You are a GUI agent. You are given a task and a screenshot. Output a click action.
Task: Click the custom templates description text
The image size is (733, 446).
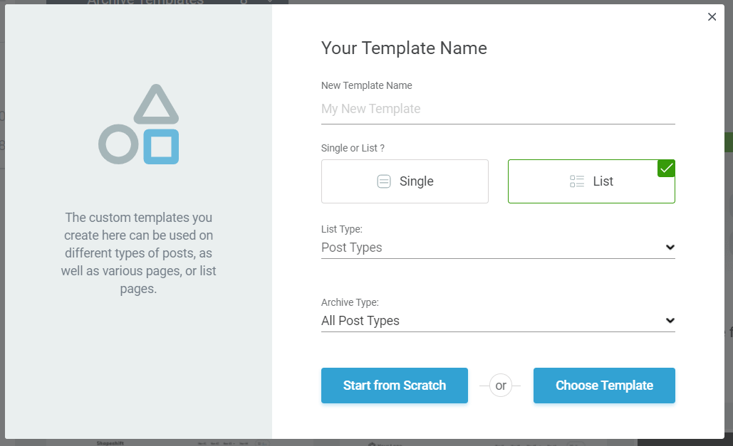point(138,253)
